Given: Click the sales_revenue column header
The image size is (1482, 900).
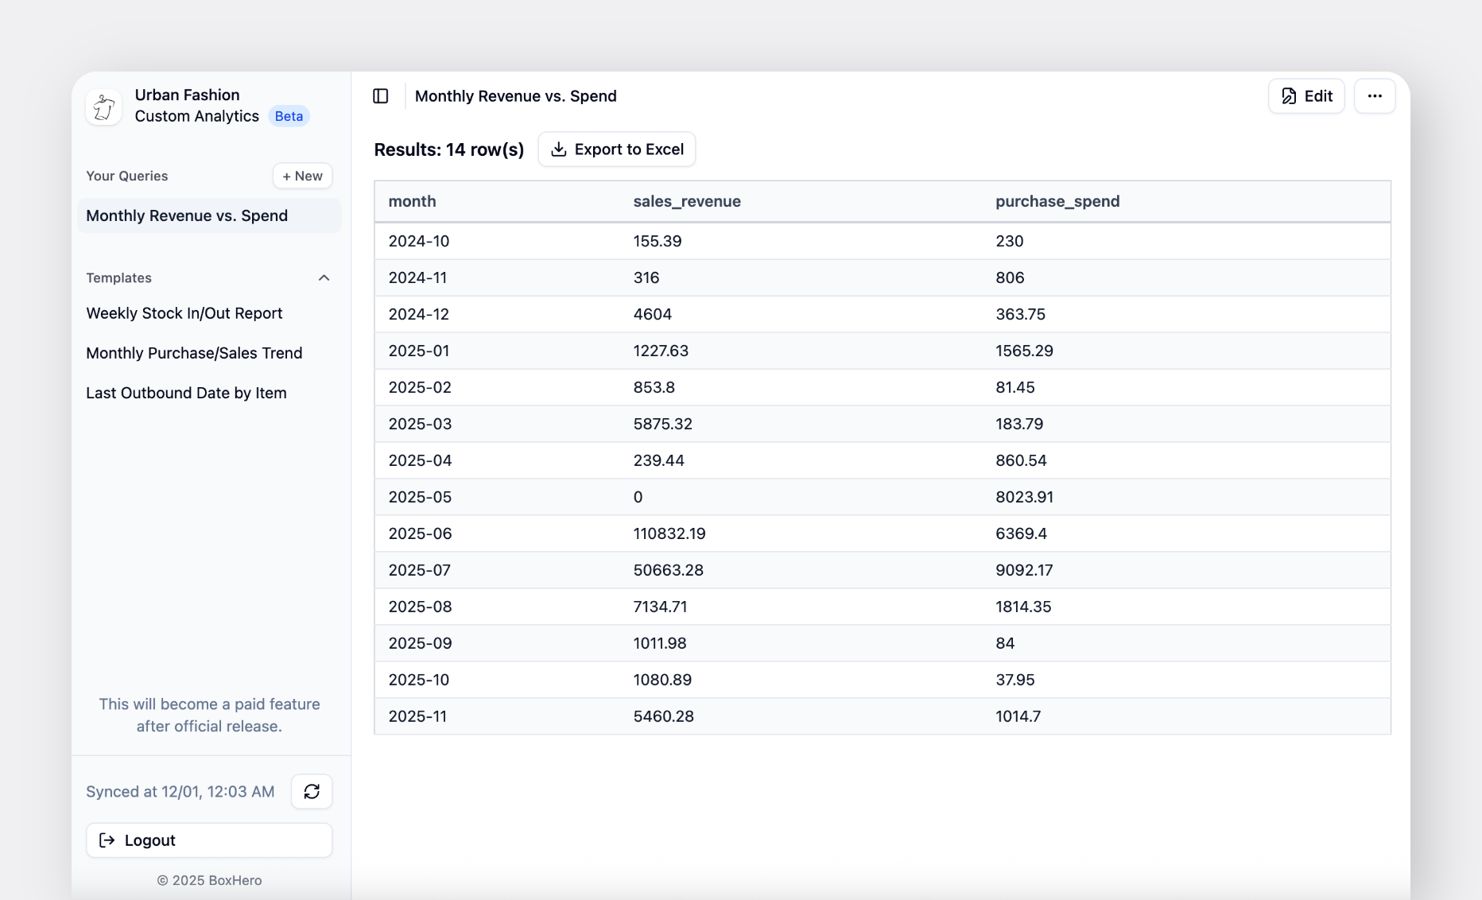Looking at the screenshot, I should [x=687, y=201].
